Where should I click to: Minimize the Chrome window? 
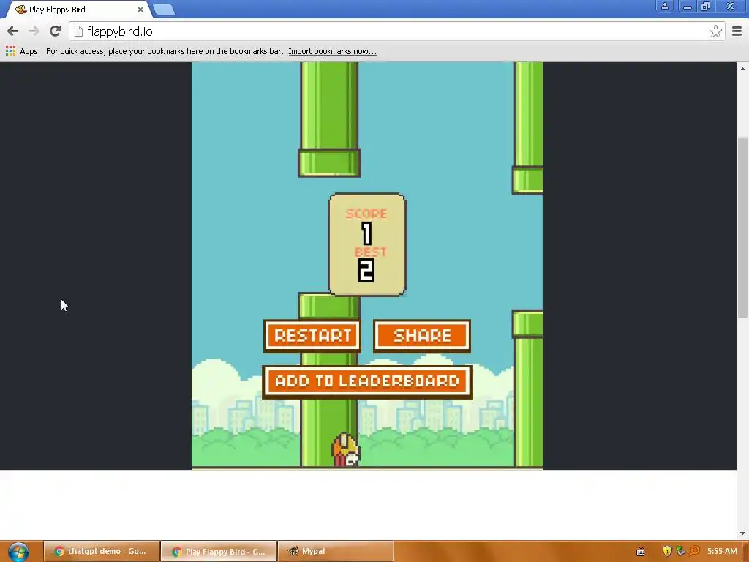pyautogui.click(x=687, y=6)
